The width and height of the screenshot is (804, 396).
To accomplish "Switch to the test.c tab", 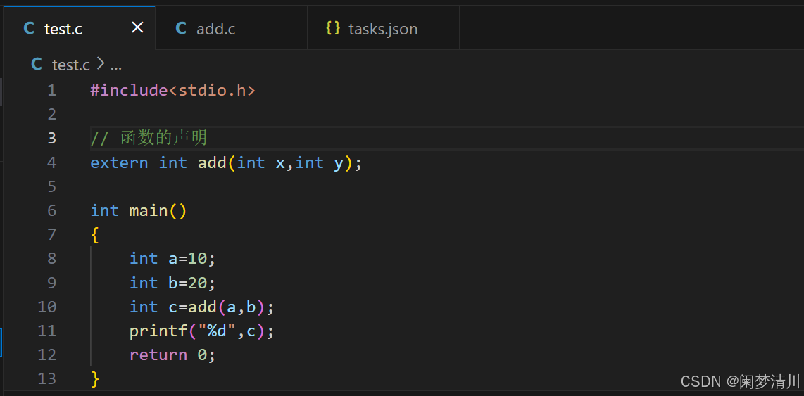I will [x=79, y=27].
